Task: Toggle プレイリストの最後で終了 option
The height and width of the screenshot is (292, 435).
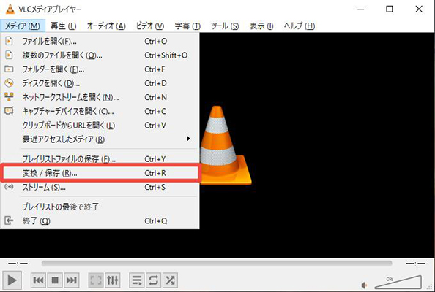Action: pyautogui.click(x=100, y=207)
